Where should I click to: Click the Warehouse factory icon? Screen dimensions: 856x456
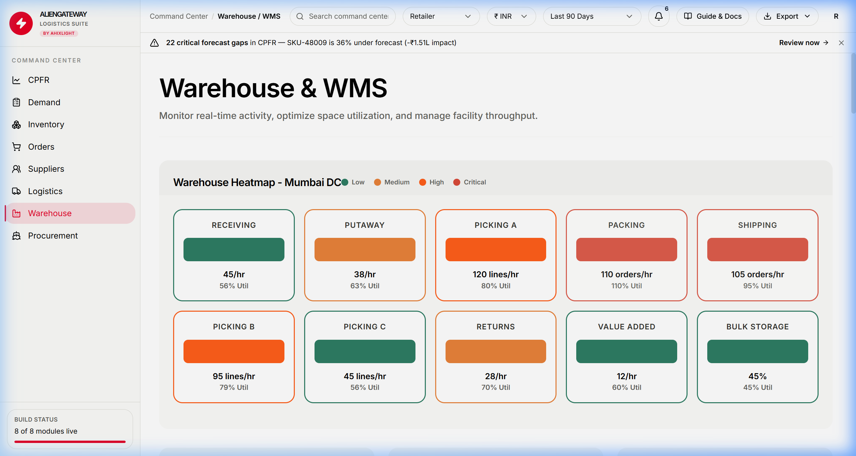[16, 213]
